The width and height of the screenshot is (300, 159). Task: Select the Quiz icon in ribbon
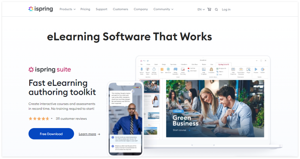(x=162, y=70)
